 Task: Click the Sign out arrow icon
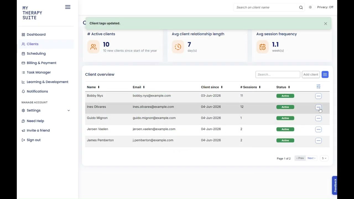tap(23, 140)
